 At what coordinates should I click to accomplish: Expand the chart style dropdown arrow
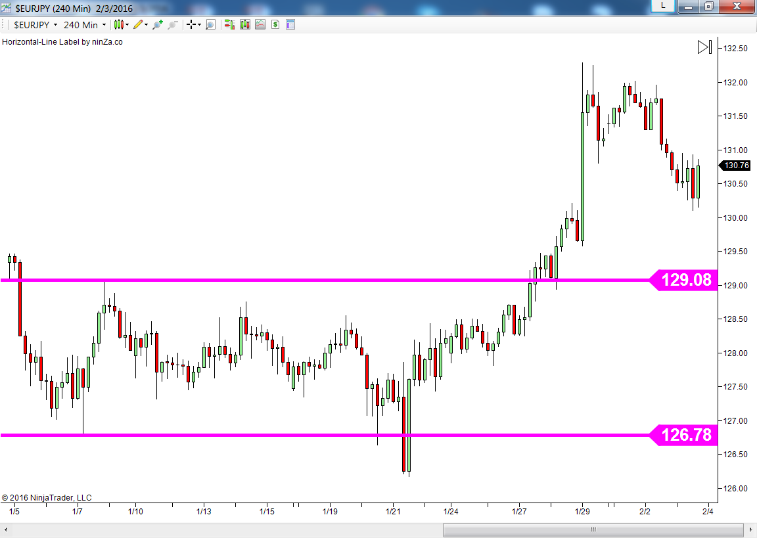tap(127, 25)
